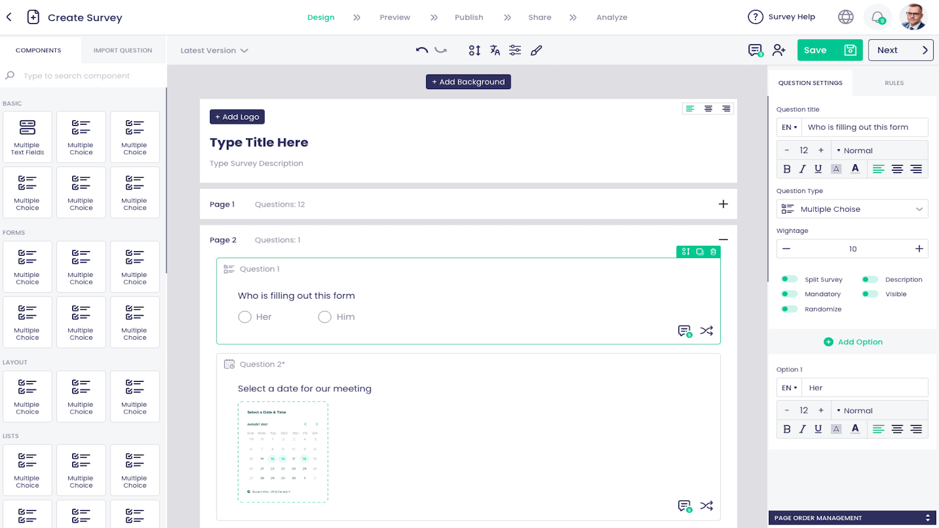This screenshot has height=528, width=939.
Task: Select the 'Her' radio option in Question 1
Action: coord(245,317)
